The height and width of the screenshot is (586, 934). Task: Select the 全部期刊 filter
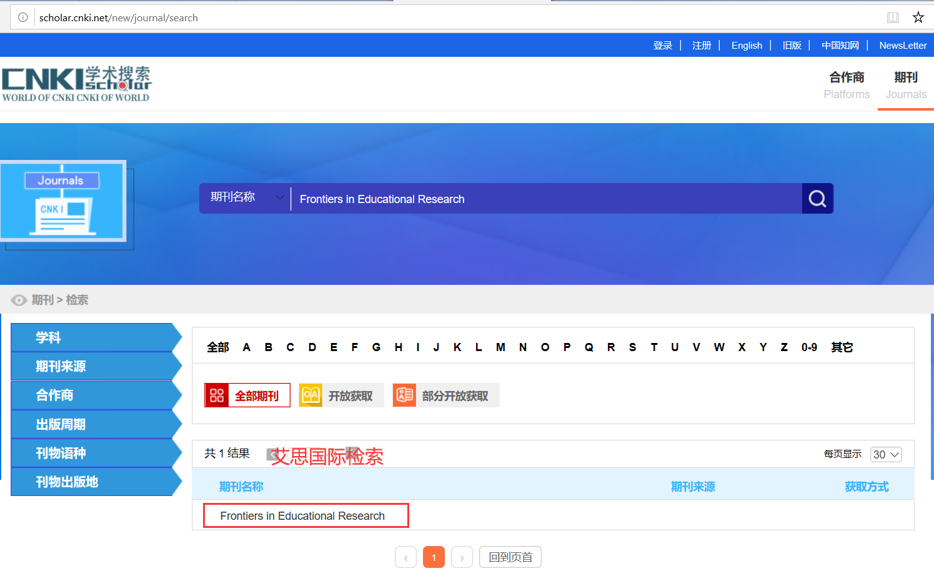pyautogui.click(x=247, y=395)
